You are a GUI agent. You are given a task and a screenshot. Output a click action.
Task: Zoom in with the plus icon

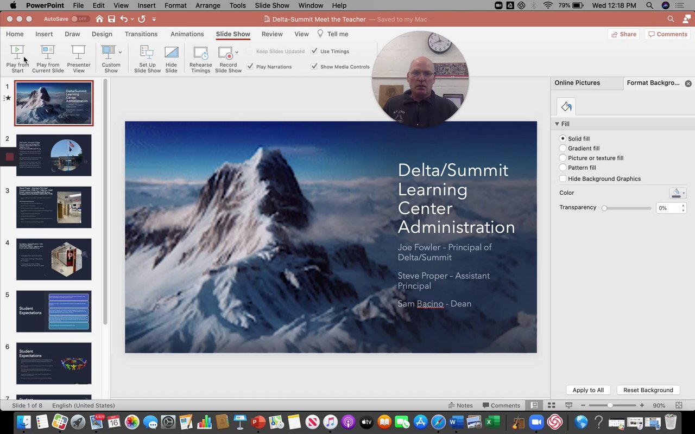point(642,405)
